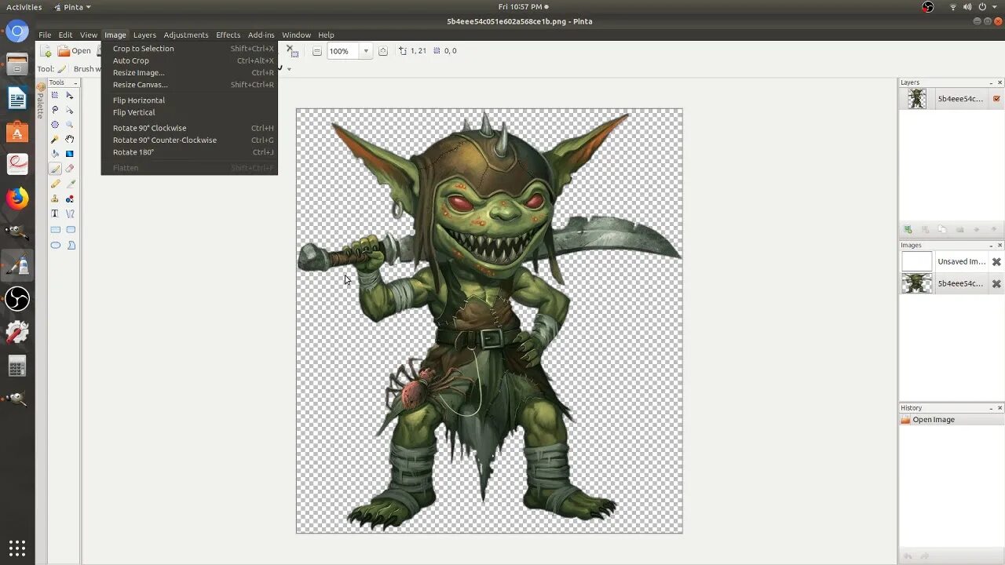
Task: Open the Adjustments menu
Action: pyautogui.click(x=186, y=35)
